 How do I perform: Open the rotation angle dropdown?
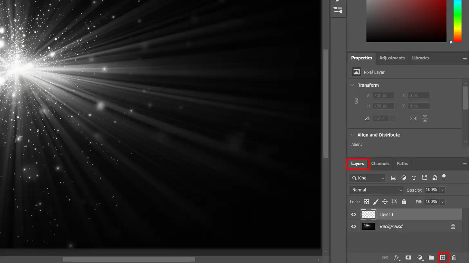(392, 119)
